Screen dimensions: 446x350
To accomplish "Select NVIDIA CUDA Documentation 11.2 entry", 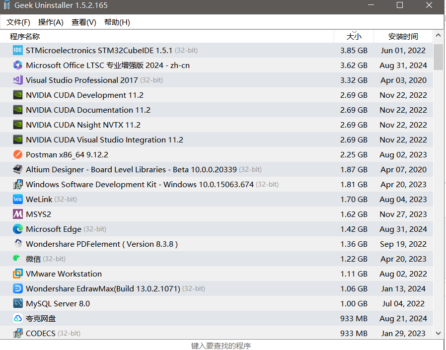I will coord(88,110).
